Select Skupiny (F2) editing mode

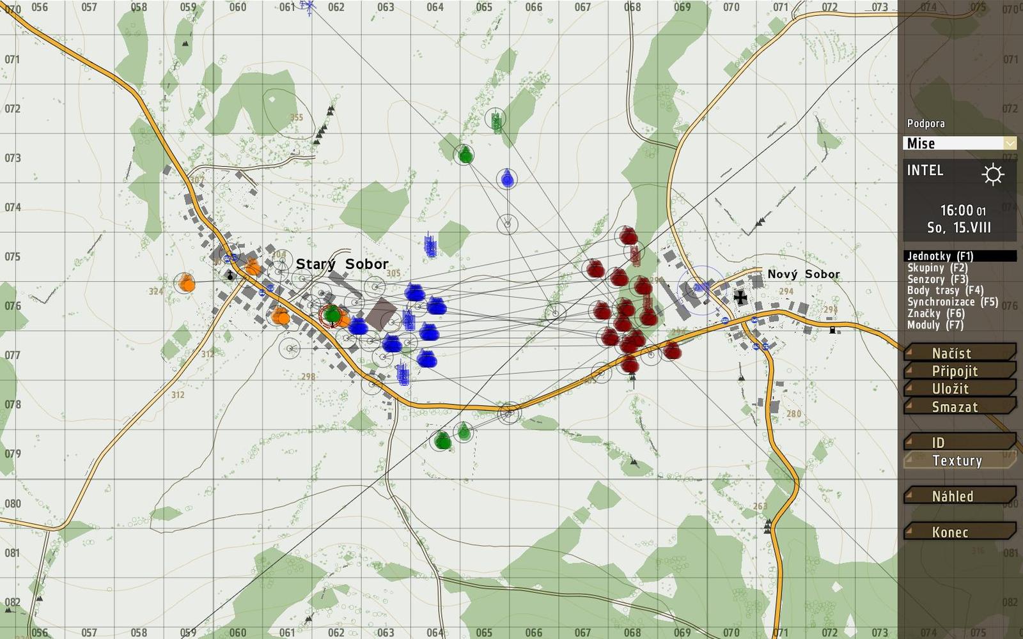[x=937, y=268]
